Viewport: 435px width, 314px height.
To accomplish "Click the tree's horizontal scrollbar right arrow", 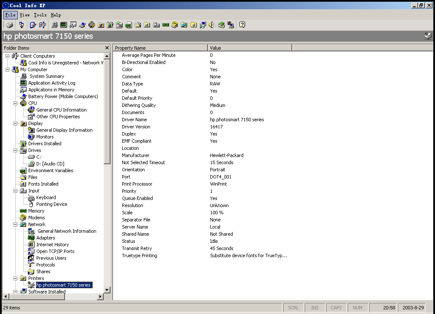I will pos(100,297).
